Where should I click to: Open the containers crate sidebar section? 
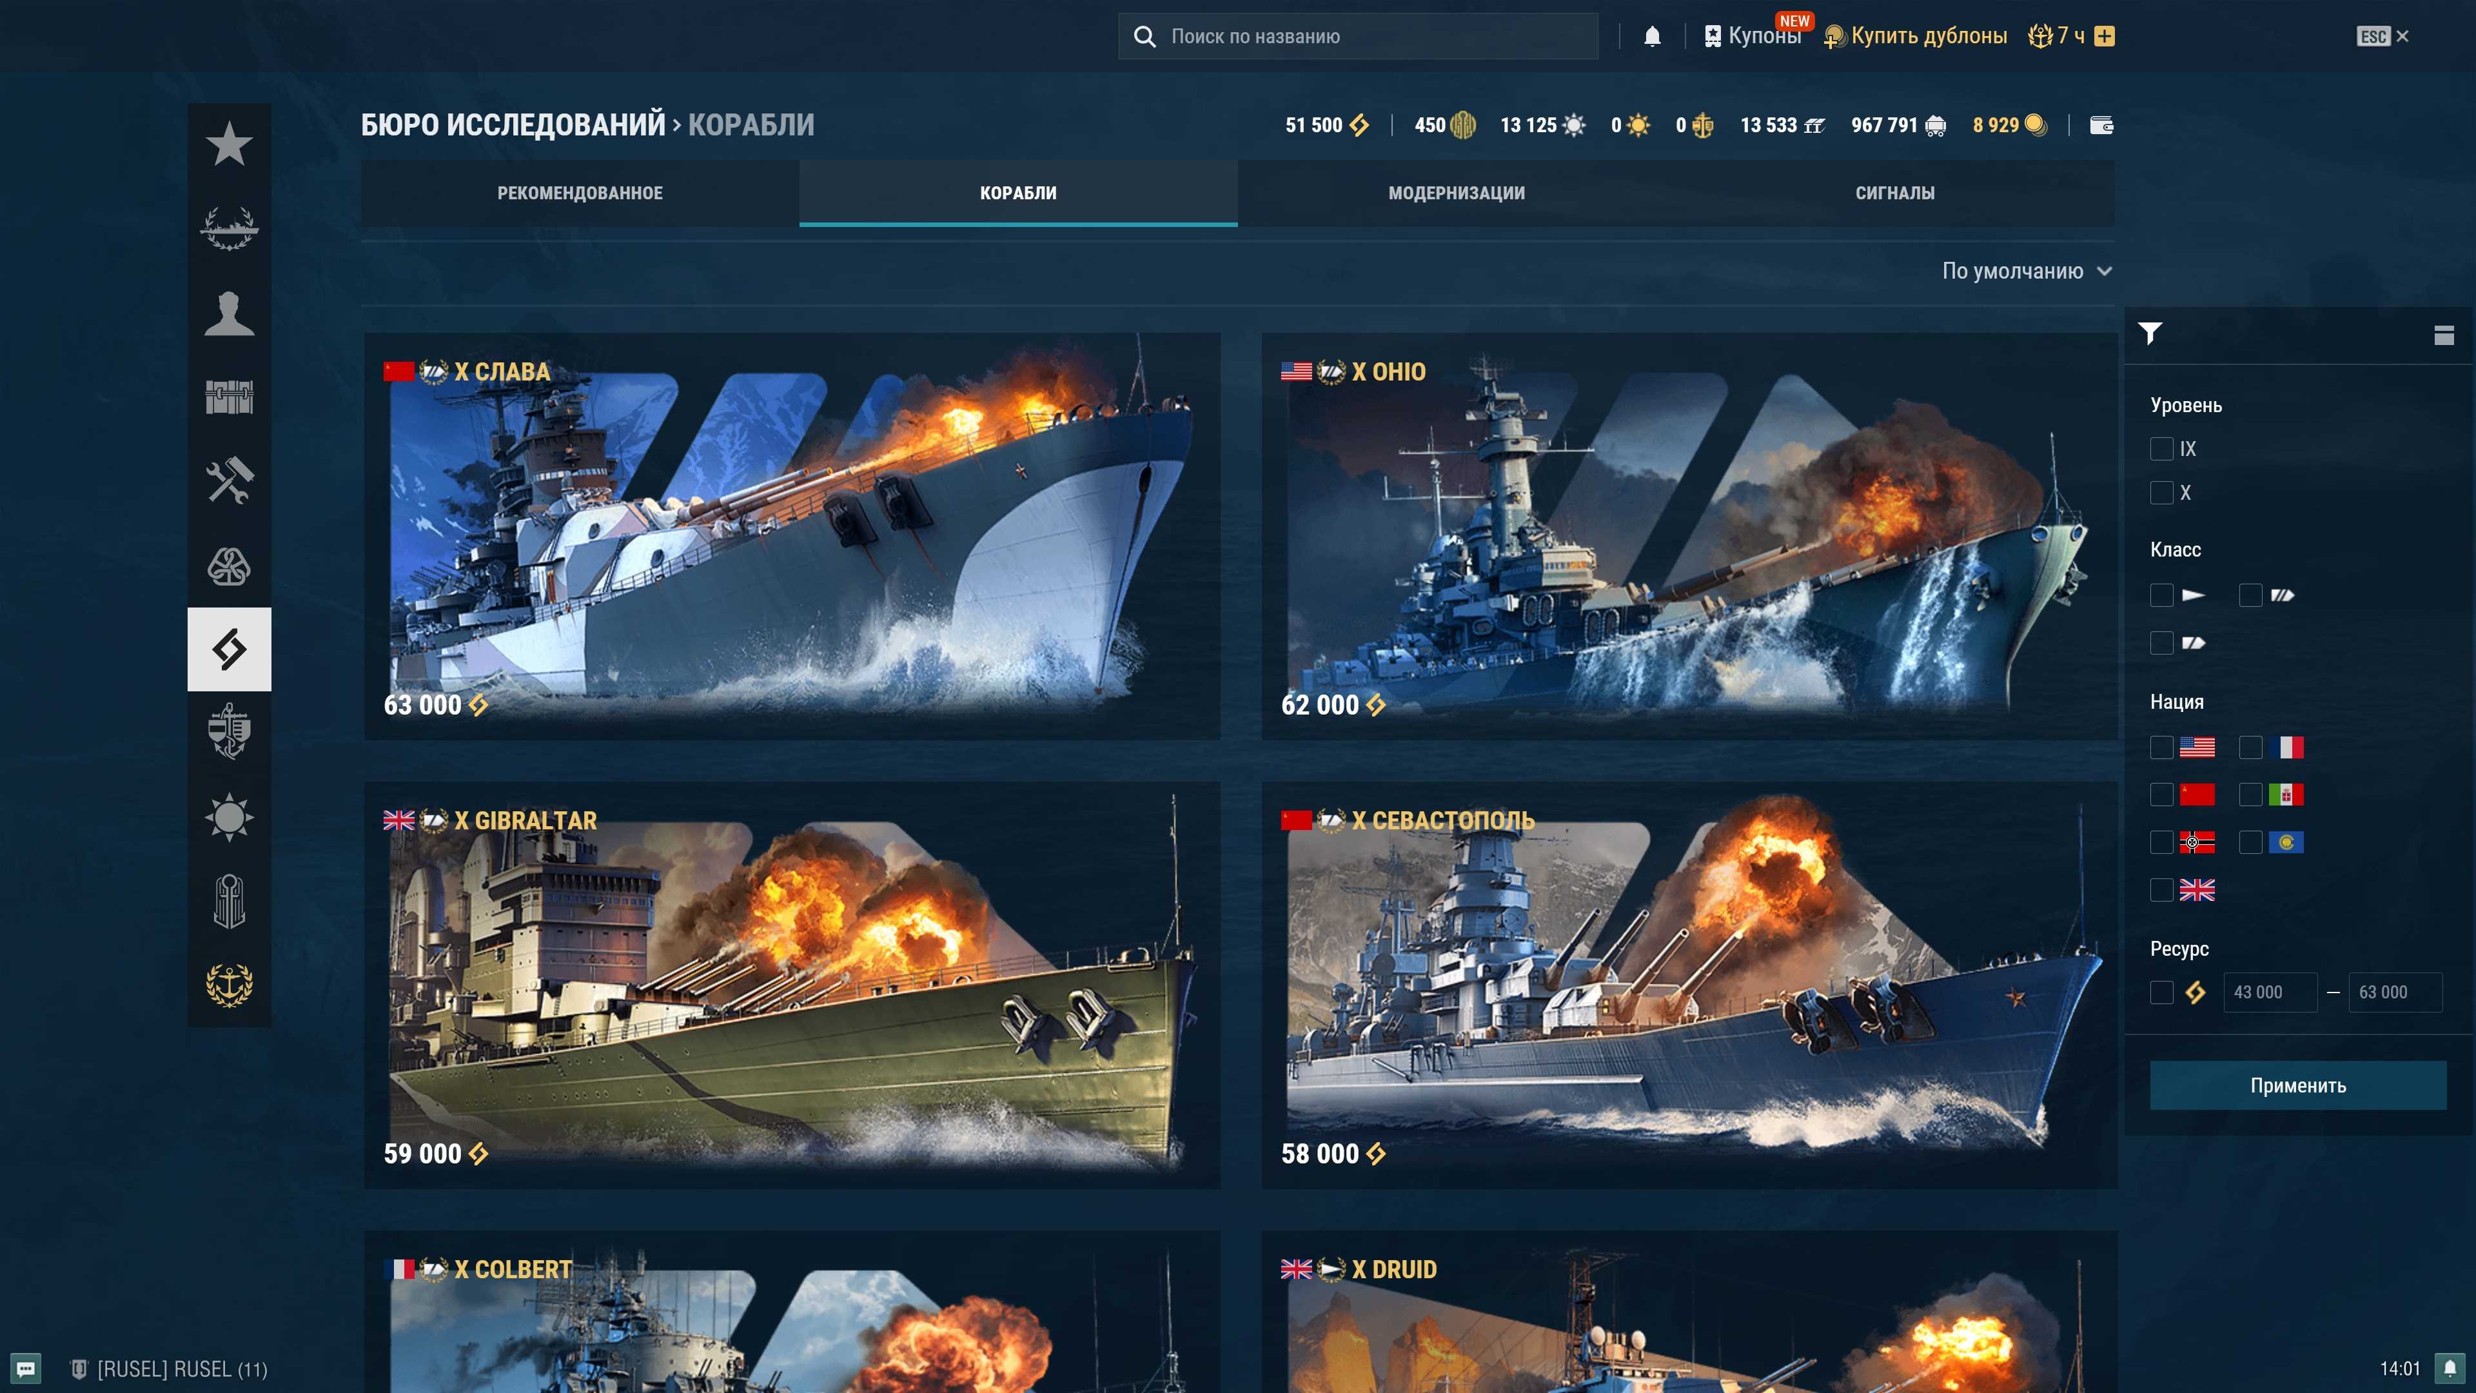(x=229, y=396)
